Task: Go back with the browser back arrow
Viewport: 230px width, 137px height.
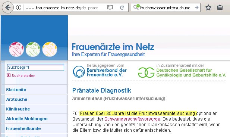Action: pos(8,7)
